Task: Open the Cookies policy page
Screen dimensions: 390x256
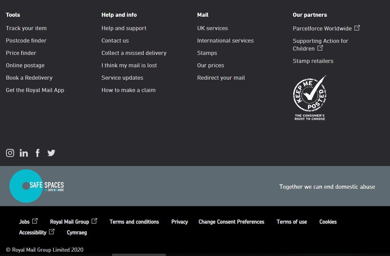Action: 328,222
